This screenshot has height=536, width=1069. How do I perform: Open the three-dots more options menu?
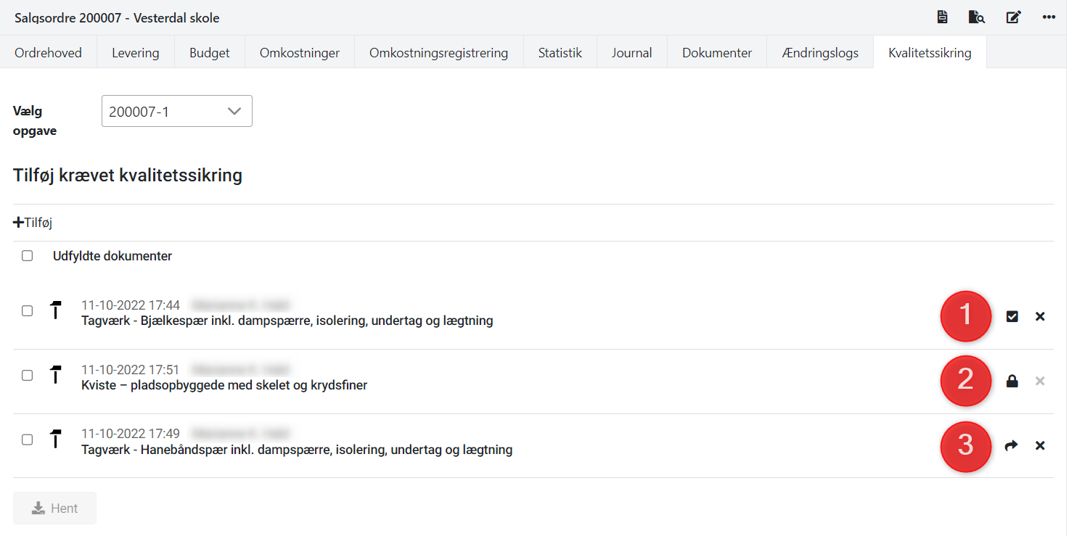pyautogui.click(x=1049, y=17)
